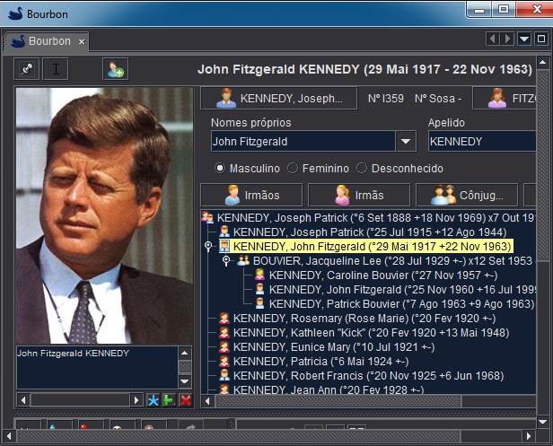Viewport: 553px width, 446px height.
Task: Click the blue star icon below photo
Action: (x=153, y=399)
